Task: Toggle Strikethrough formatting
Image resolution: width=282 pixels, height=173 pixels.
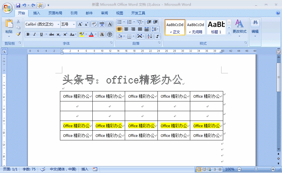Action: tap(52, 34)
